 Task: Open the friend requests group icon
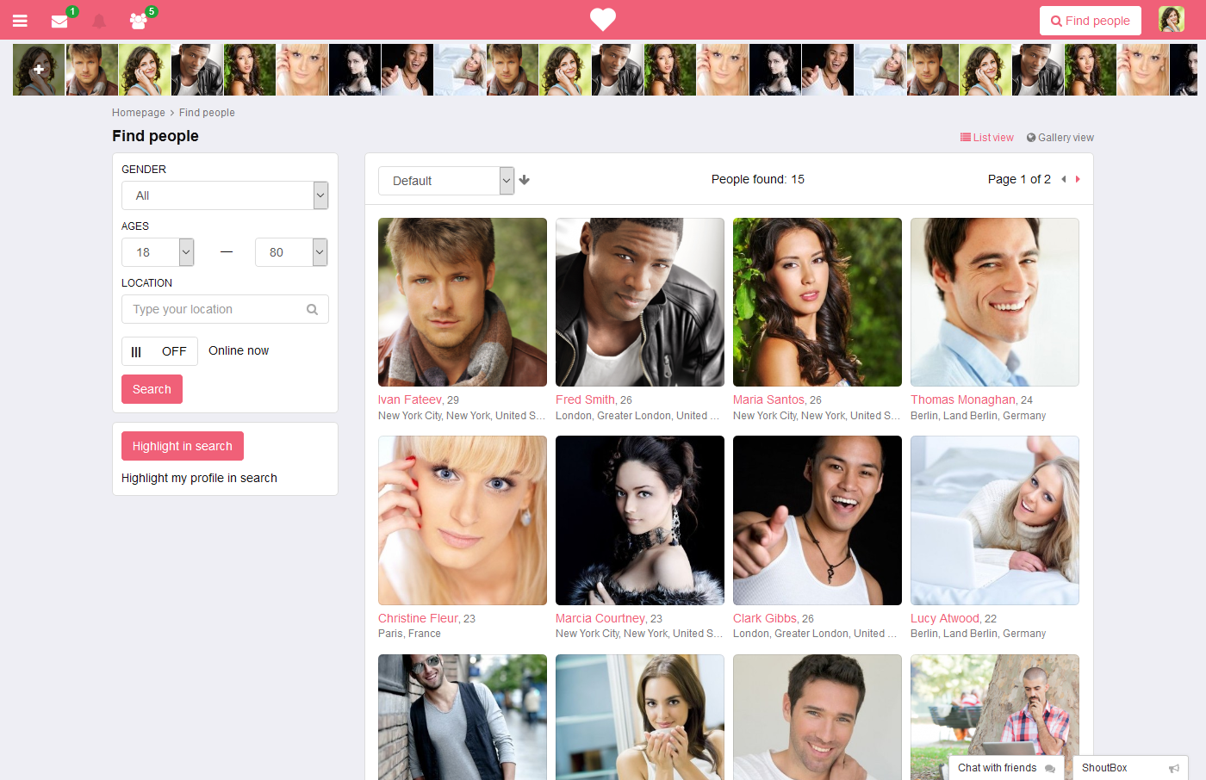click(x=138, y=21)
